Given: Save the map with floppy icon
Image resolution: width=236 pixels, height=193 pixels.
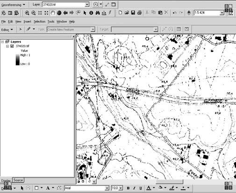Looking at the screenshot, I should pos(133,13).
